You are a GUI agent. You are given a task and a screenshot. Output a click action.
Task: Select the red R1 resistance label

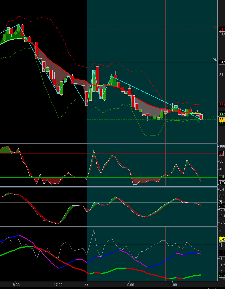[x=215, y=27]
